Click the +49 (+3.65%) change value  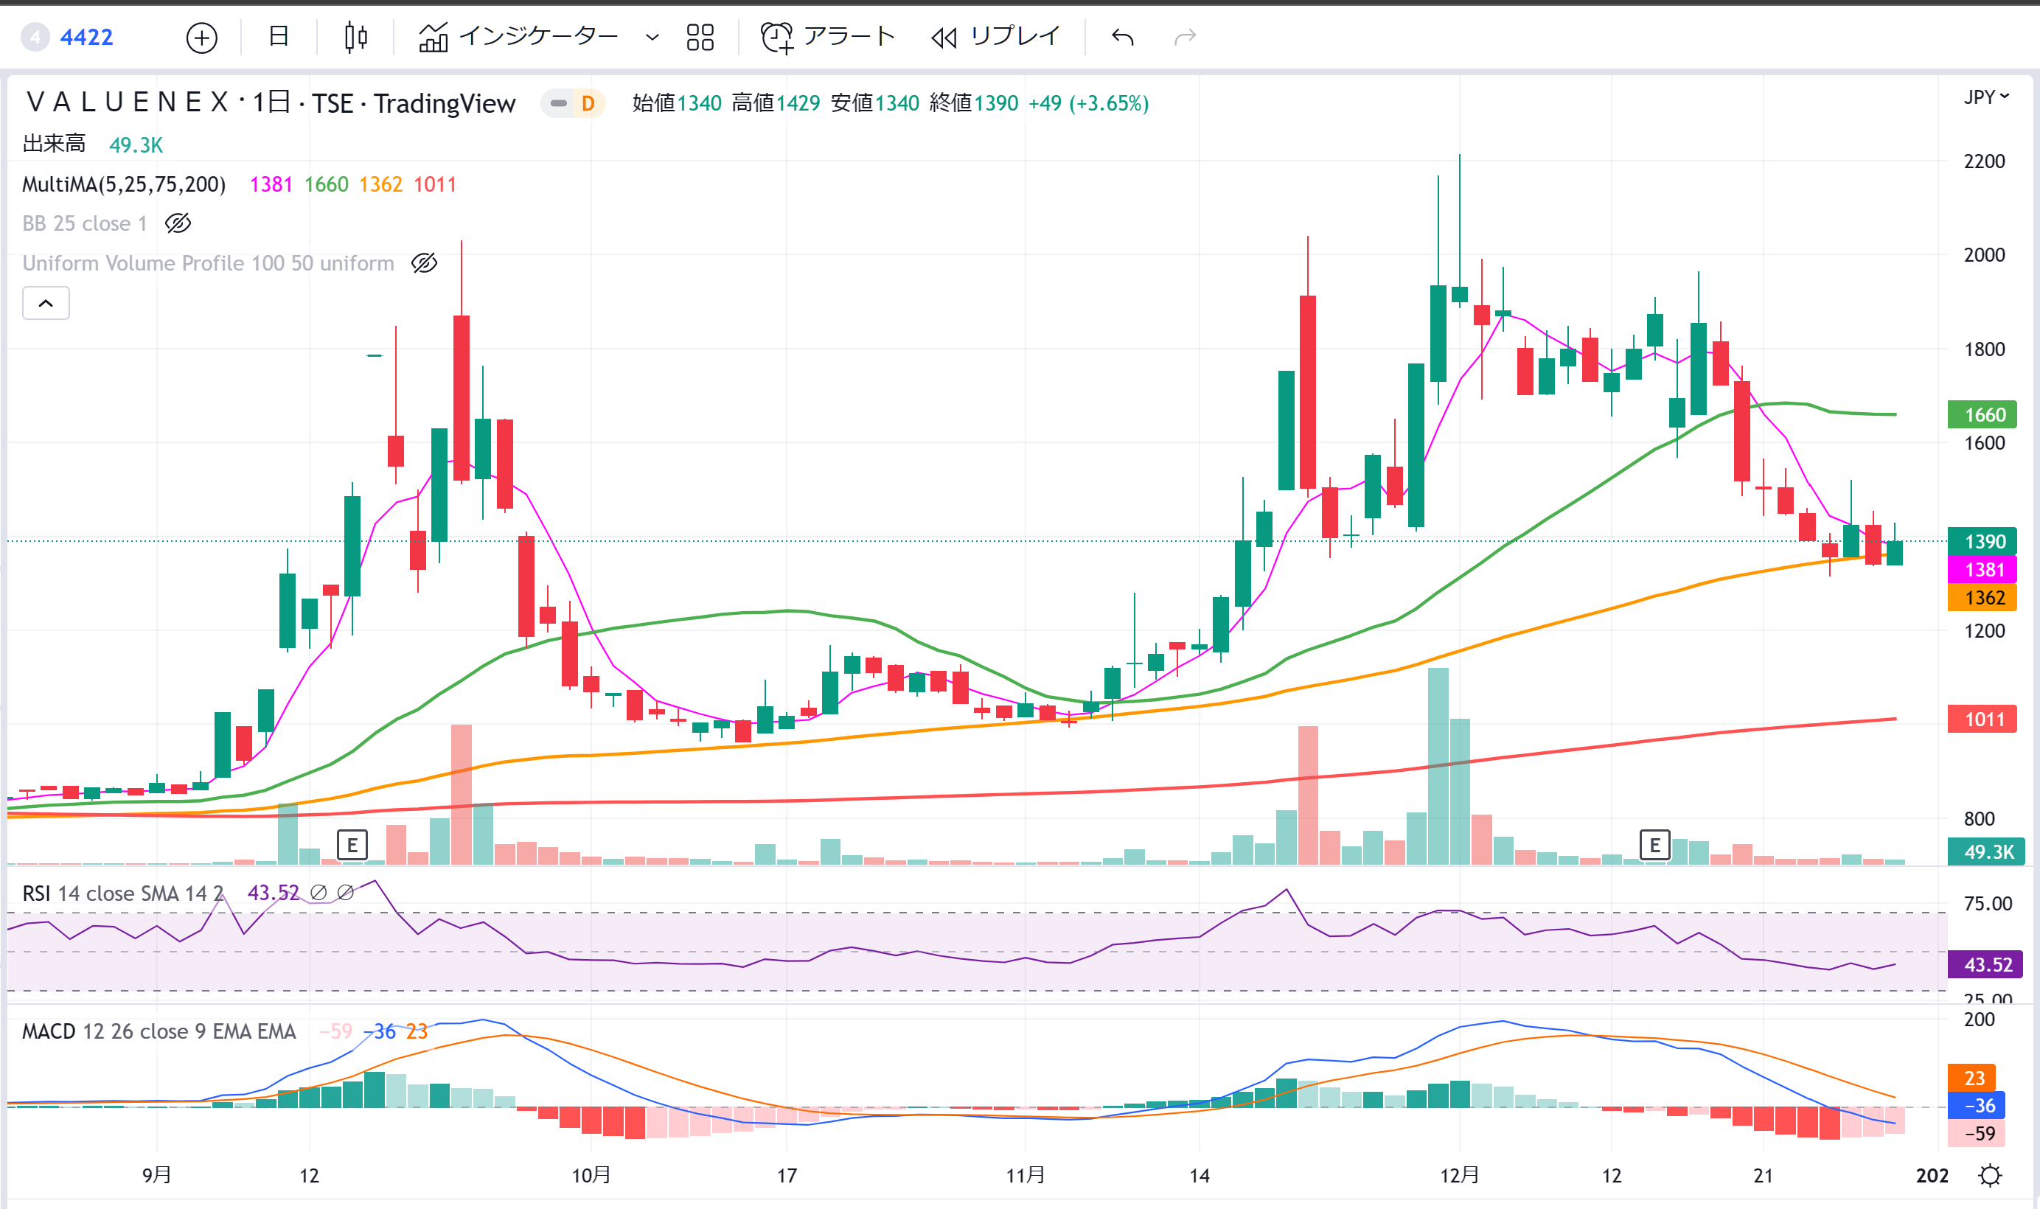coord(1088,103)
